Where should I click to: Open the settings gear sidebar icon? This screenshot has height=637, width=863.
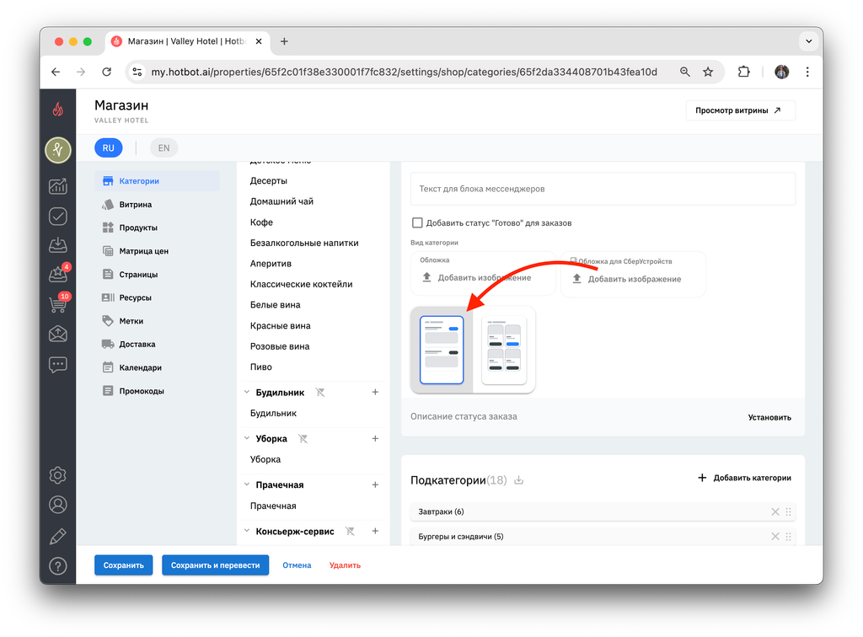58,475
